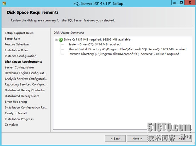This screenshot has width=196, height=146.
Task: Select Server Configuration step
Action: [19, 67]
